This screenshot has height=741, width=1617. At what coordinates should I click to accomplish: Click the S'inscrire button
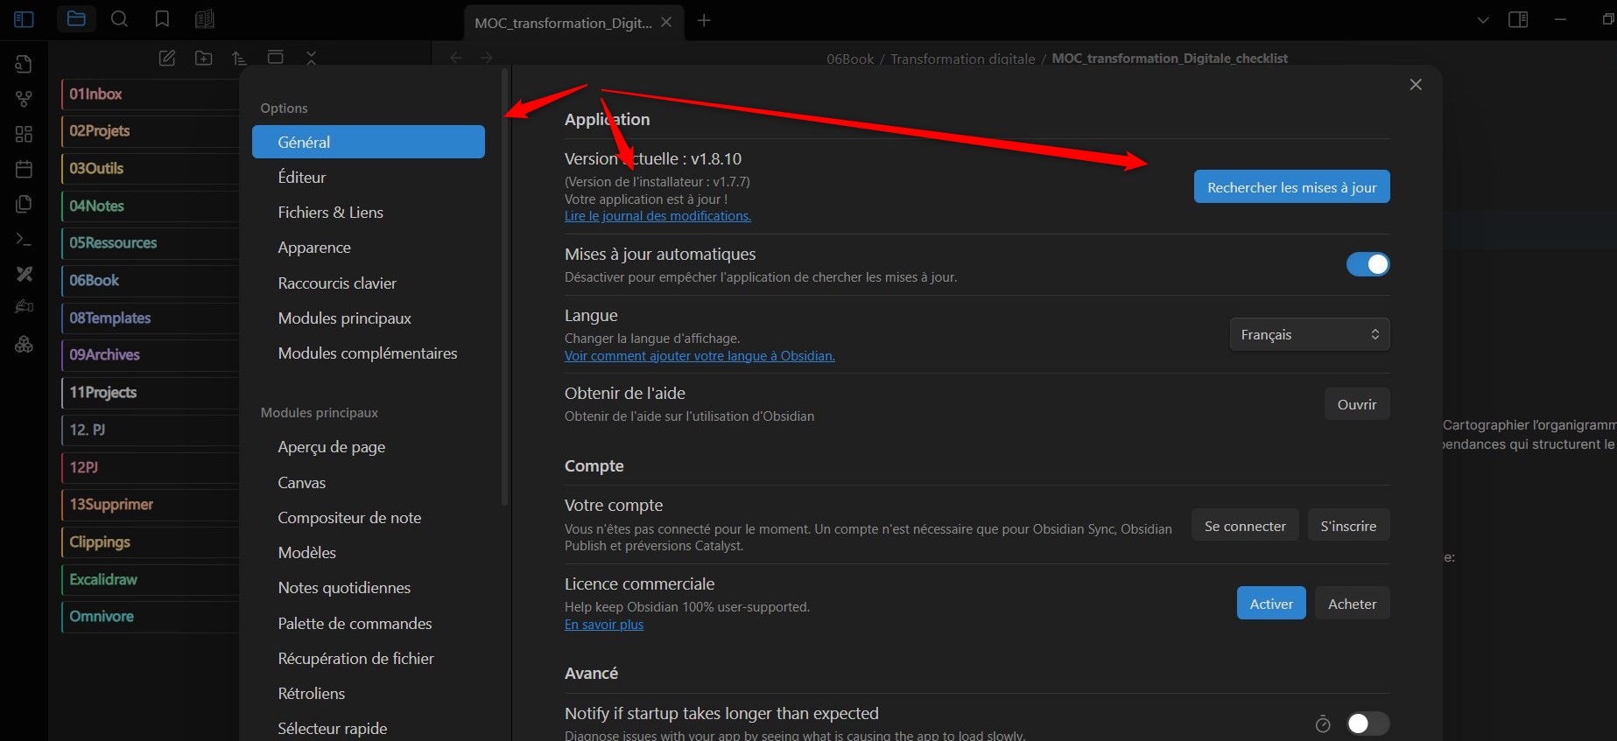[x=1348, y=526]
